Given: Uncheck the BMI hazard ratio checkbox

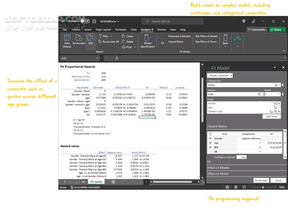Looking at the screenshot, I should 210,147.
